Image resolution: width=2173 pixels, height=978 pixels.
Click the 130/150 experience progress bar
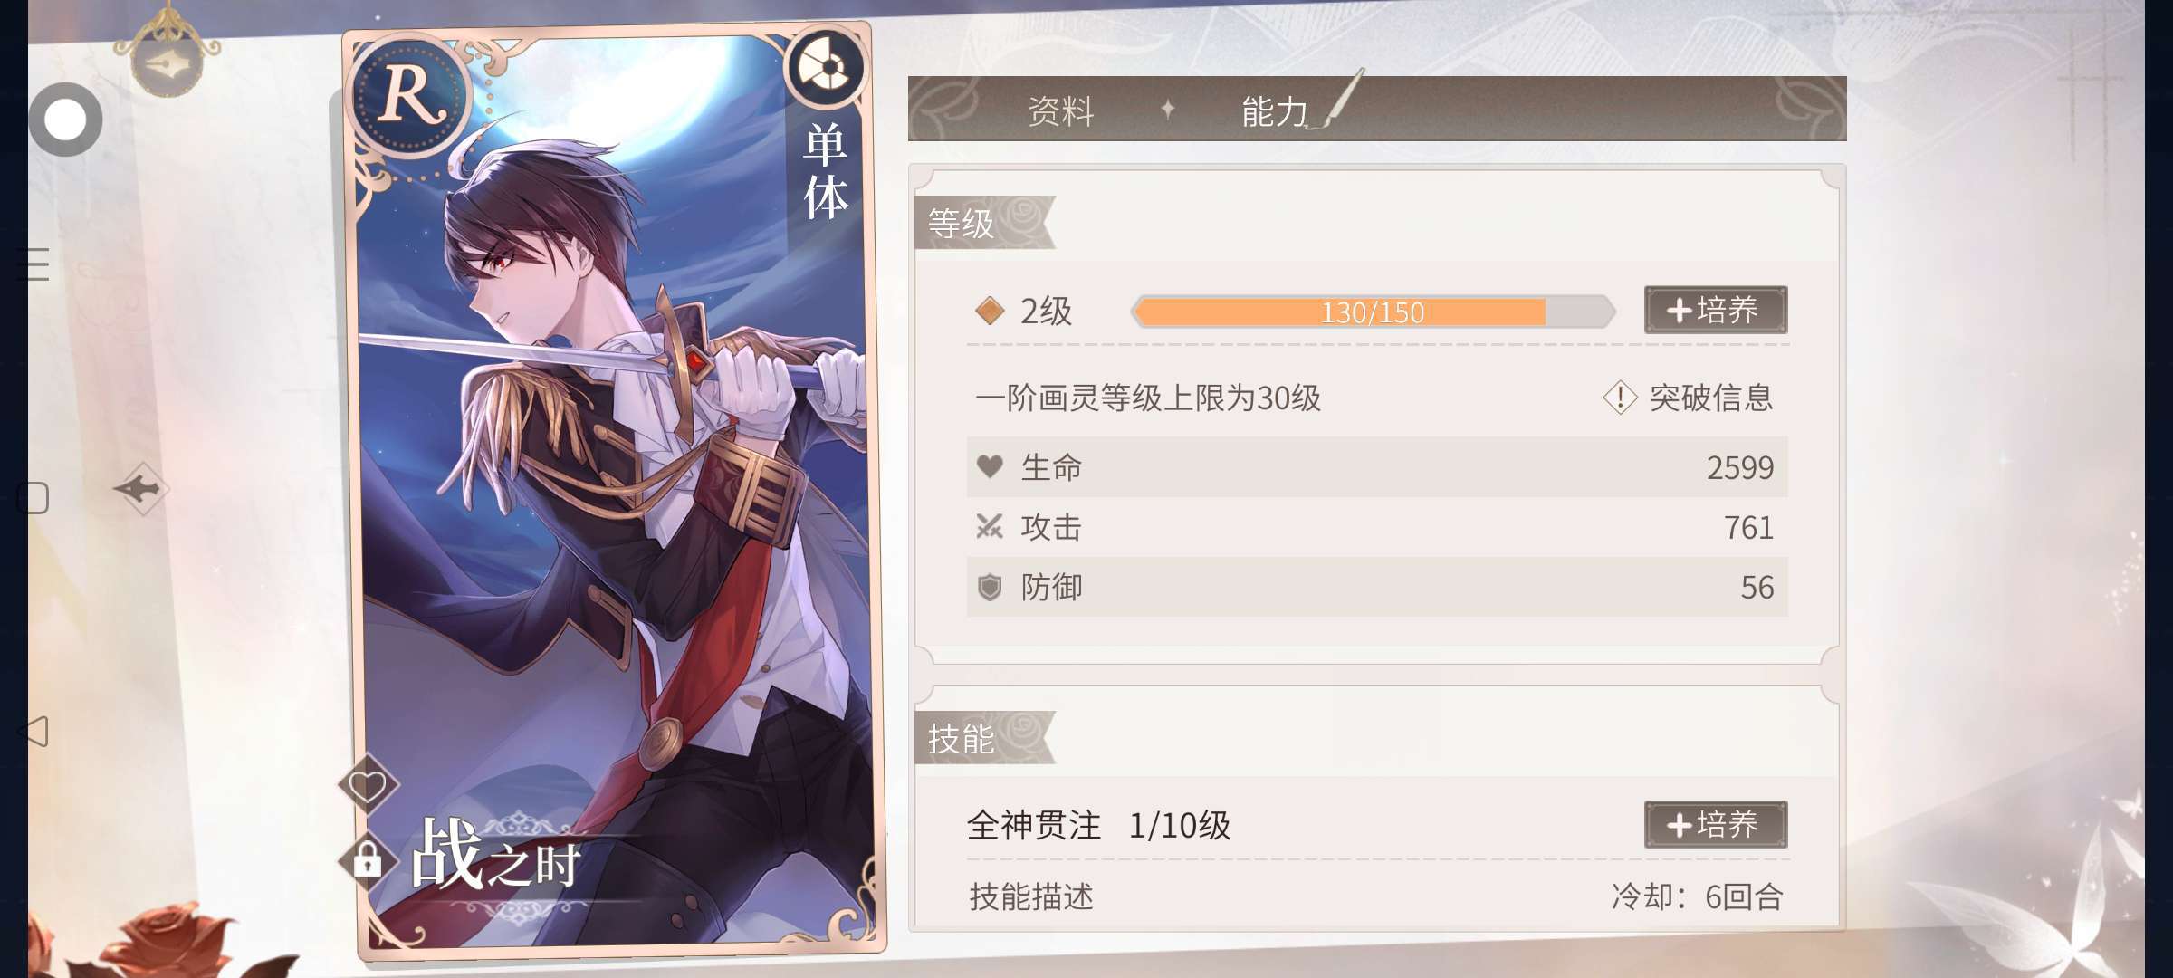(1373, 312)
